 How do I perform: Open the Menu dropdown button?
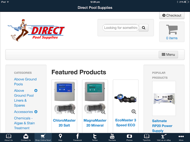168,54
